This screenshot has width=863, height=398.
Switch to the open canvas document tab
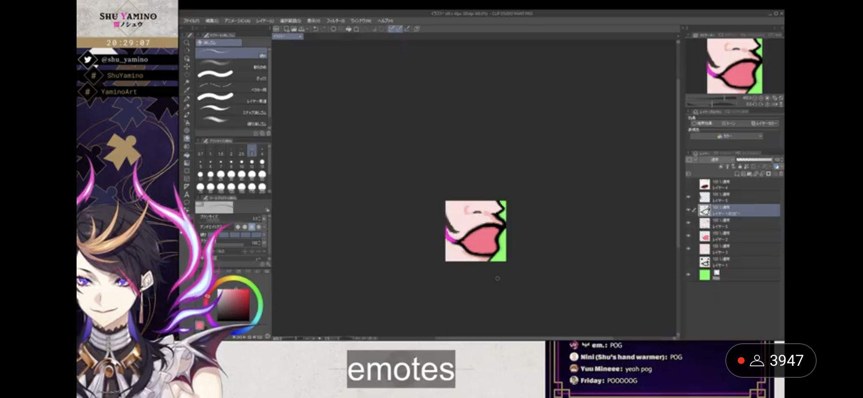(x=288, y=37)
